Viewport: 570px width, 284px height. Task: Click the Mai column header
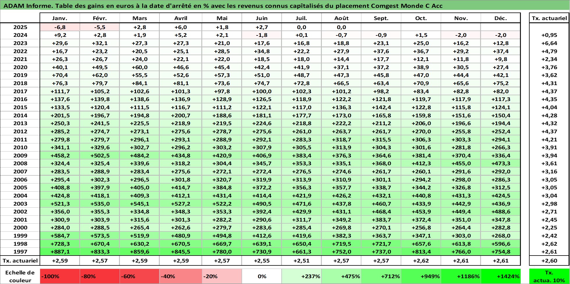[222, 18]
